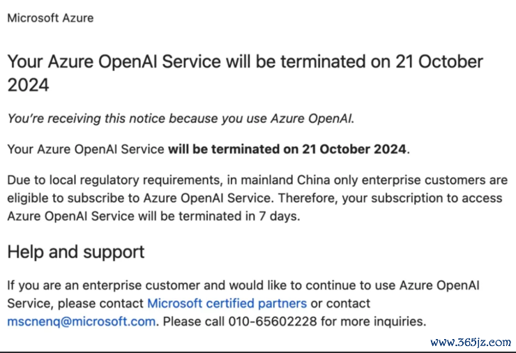This screenshot has width=516, height=353.
Task: Click the bold 'will be terminated on 21 October 2024' text
Action: (x=287, y=149)
